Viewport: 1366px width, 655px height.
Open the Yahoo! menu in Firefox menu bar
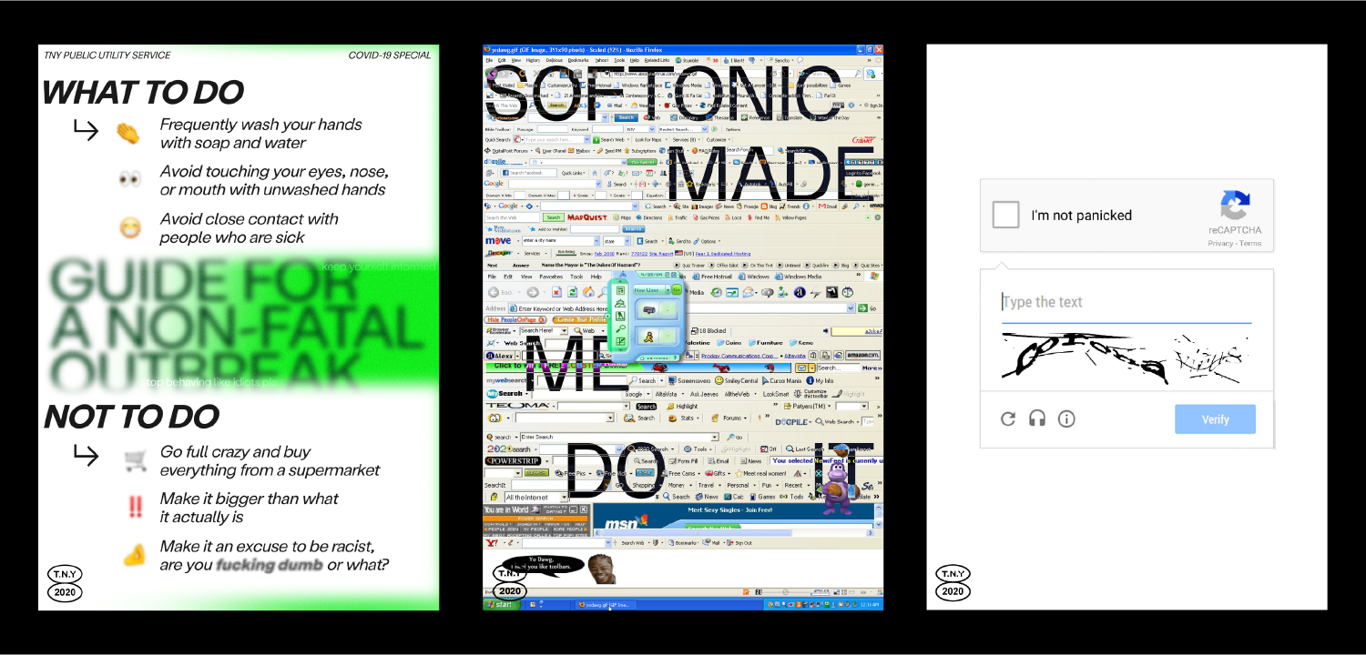pos(601,60)
